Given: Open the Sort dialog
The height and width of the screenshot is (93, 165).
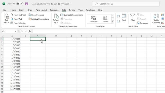Looking at the screenshot, I should click(124, 18).
